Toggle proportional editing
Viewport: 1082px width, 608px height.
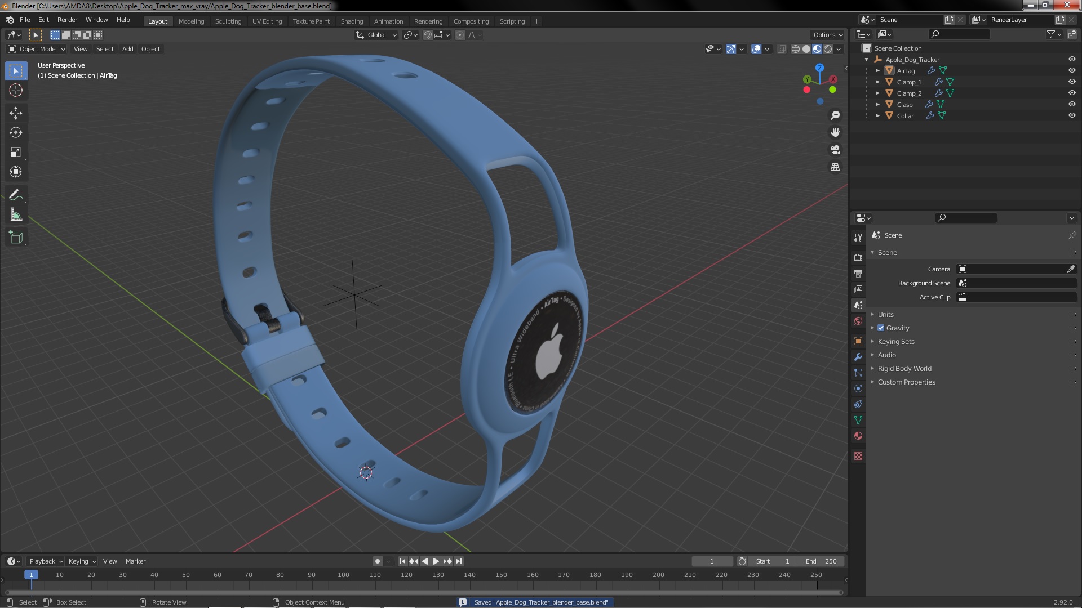click(x=460, y=35)
